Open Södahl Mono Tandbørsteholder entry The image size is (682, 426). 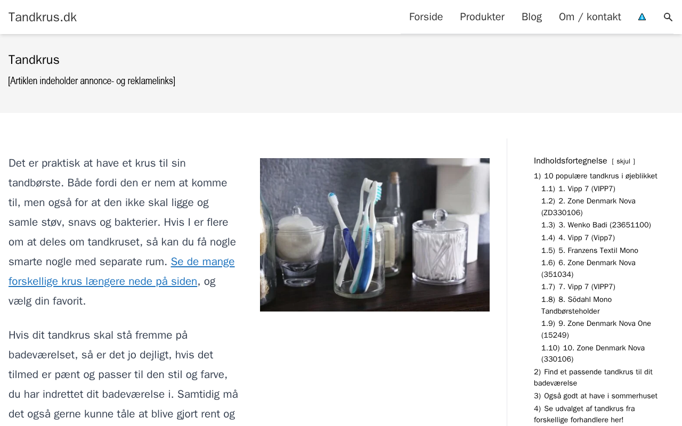577,306
